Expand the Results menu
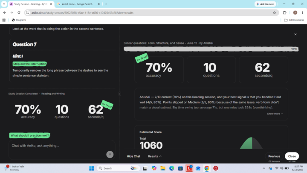307x173 pixels. coord(155,156)
